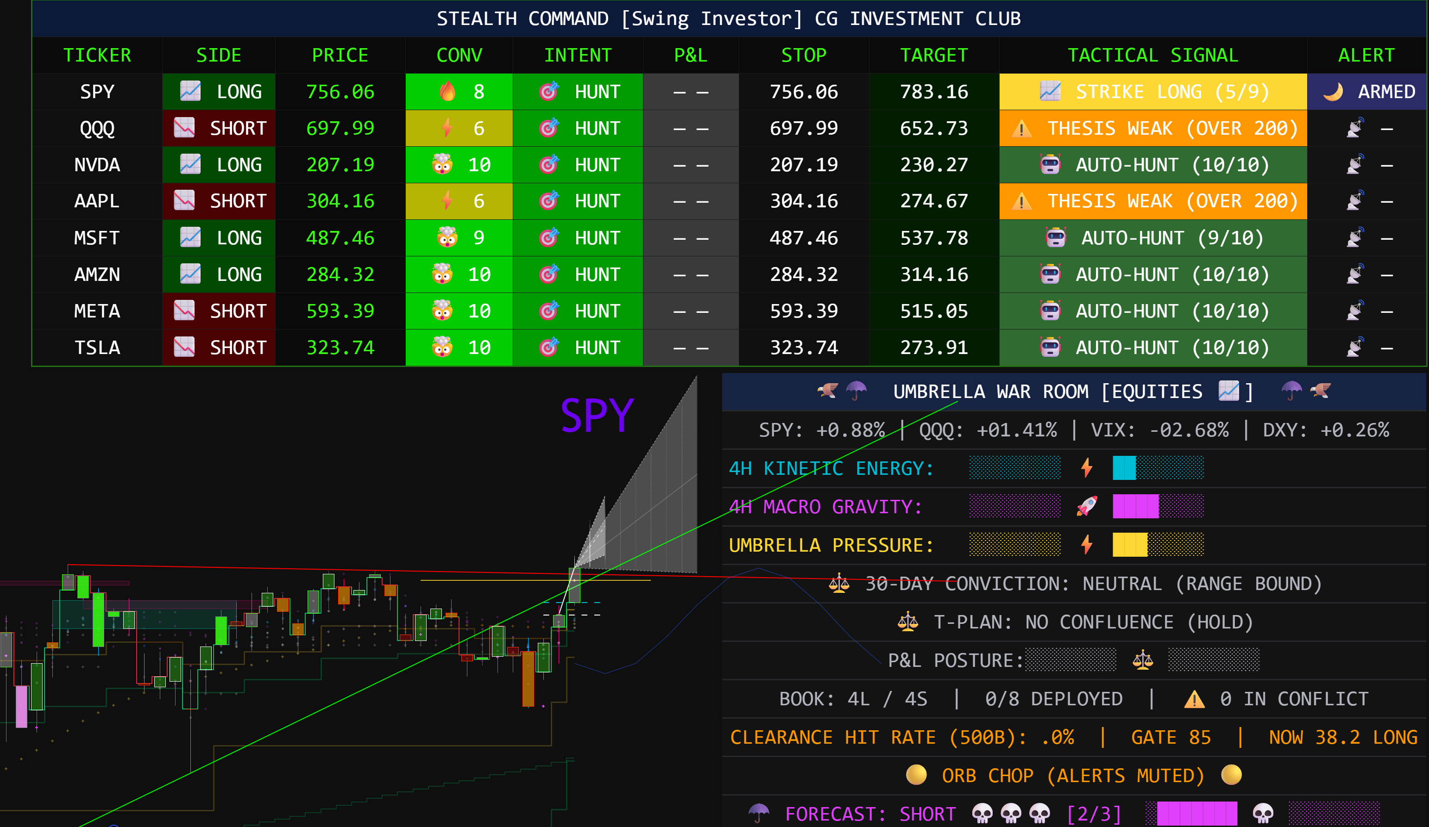Click the lightning icon in 4H KINETIC ENERGY row
The width and height of the screenshot is (1429, 827).
coord(1087,468)
